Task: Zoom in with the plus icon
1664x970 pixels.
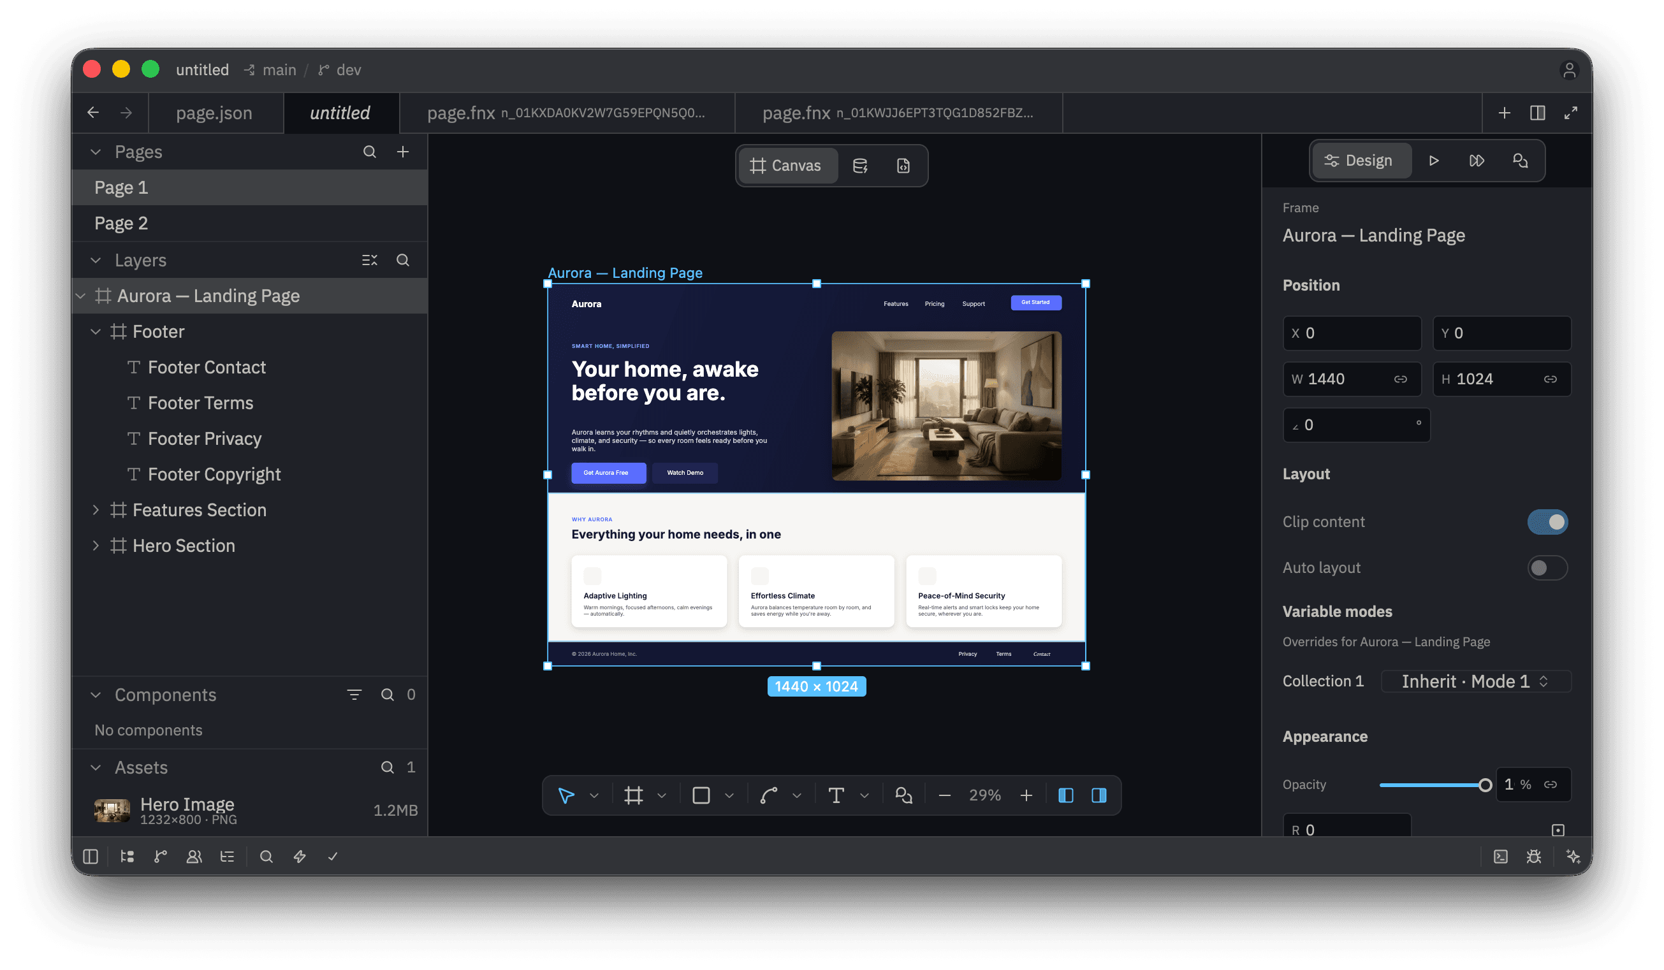Action: pyautogui.click(x=1026, y=795)
